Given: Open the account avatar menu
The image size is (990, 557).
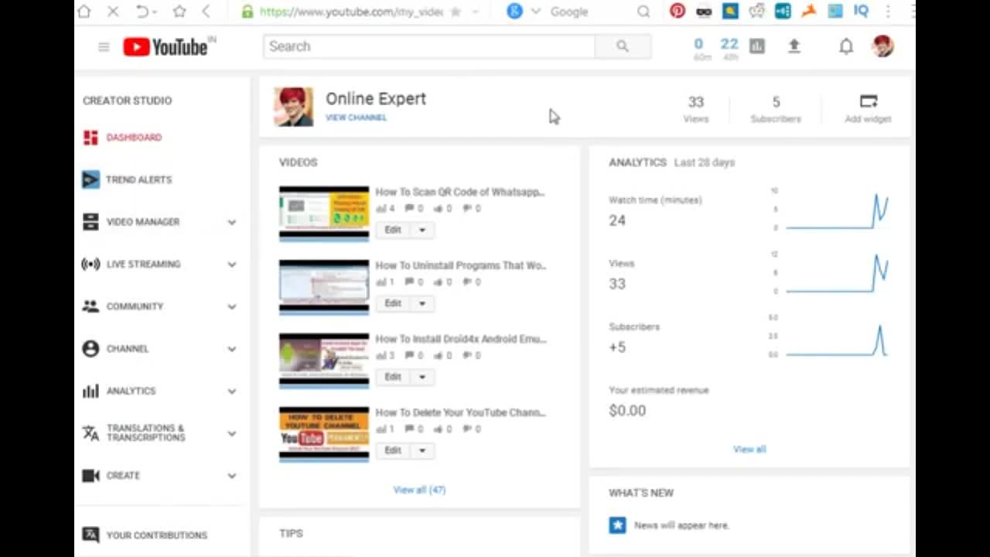Looking at the screenshot, I should pos(882,46).
